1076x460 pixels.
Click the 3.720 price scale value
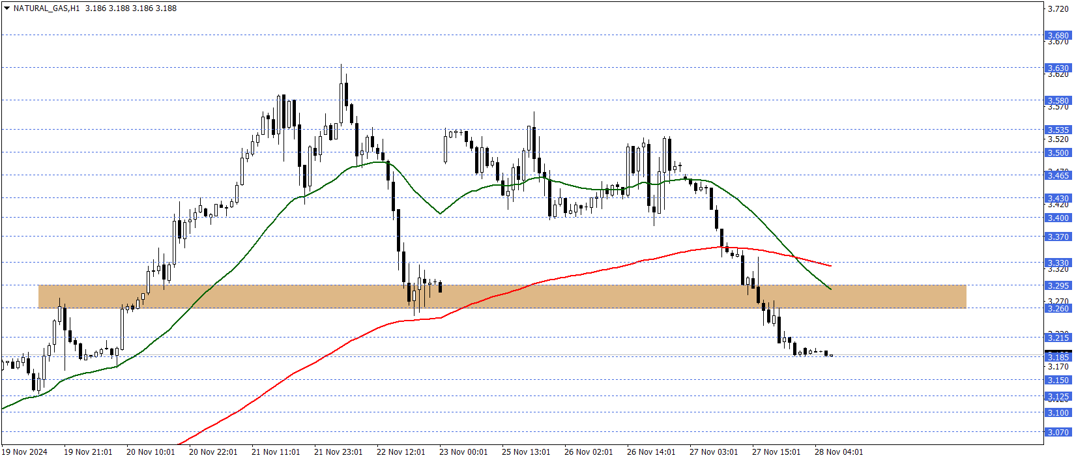[1058, 8]
